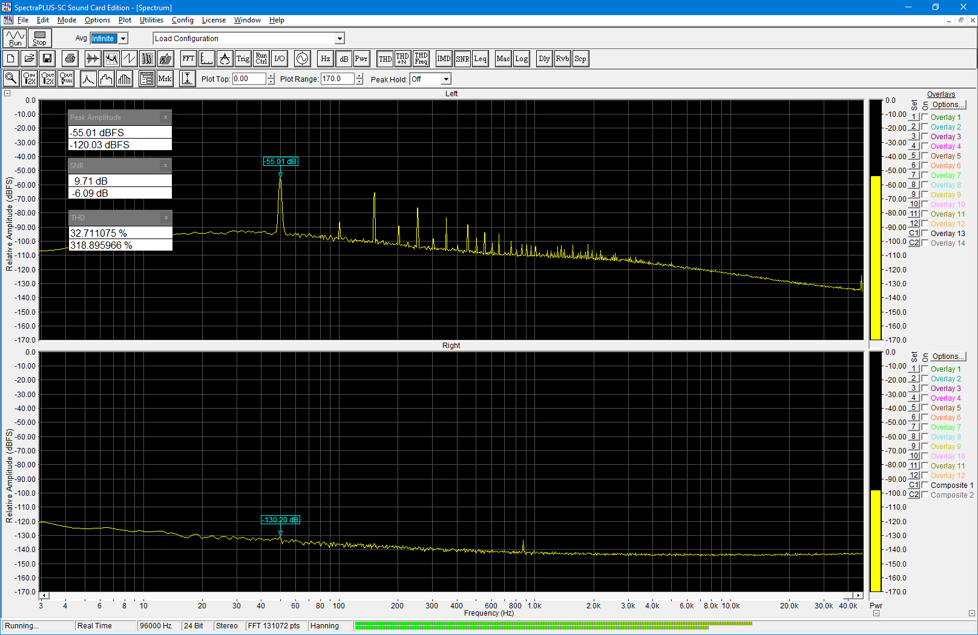Open the File menu
Image resolution: width=978 pixels, height=635 pixels.
(x=23, y=20)
